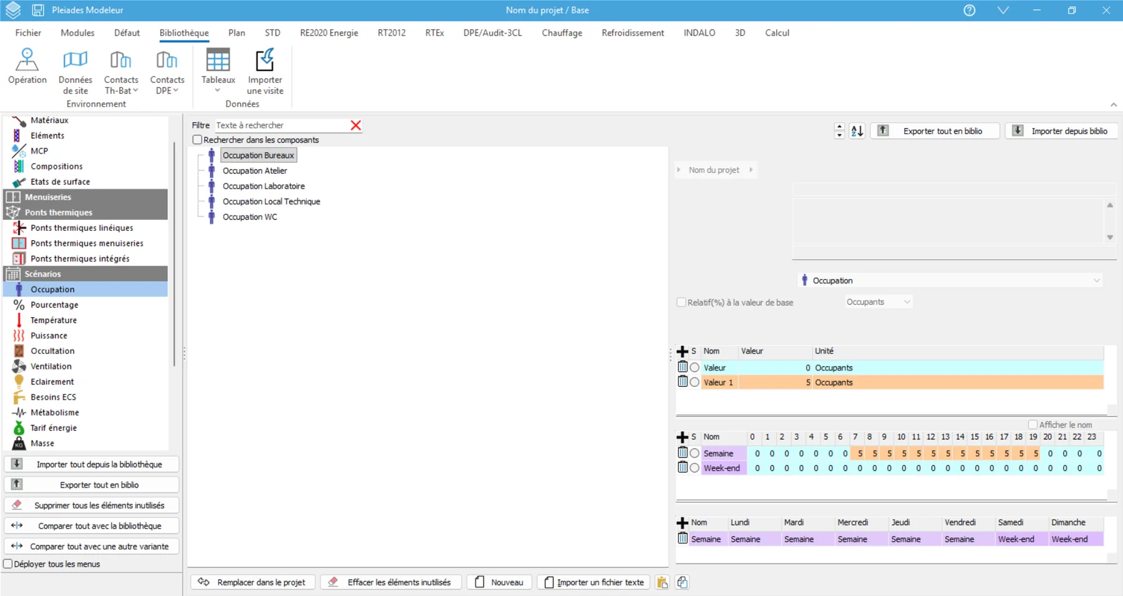Image resolution: width=1123 pixels, height=596 pixels.
Task: Open the help question mark icon
Action: [970, 10]
